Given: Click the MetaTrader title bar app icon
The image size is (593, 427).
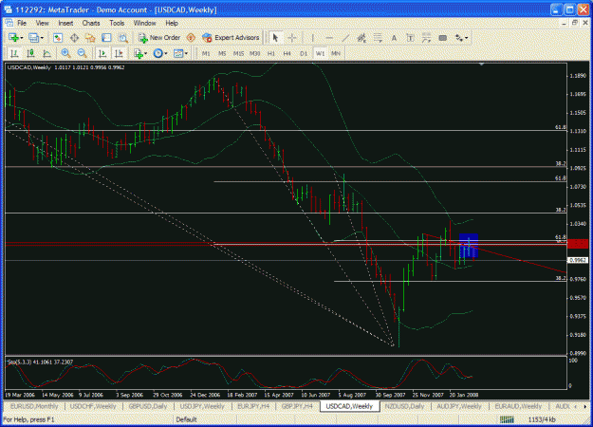Looking at the screenshot, I should coord(8,9).
